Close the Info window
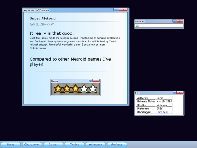This screenshot has height=148, width=197. pyautogui.click(x=180, y=93)
